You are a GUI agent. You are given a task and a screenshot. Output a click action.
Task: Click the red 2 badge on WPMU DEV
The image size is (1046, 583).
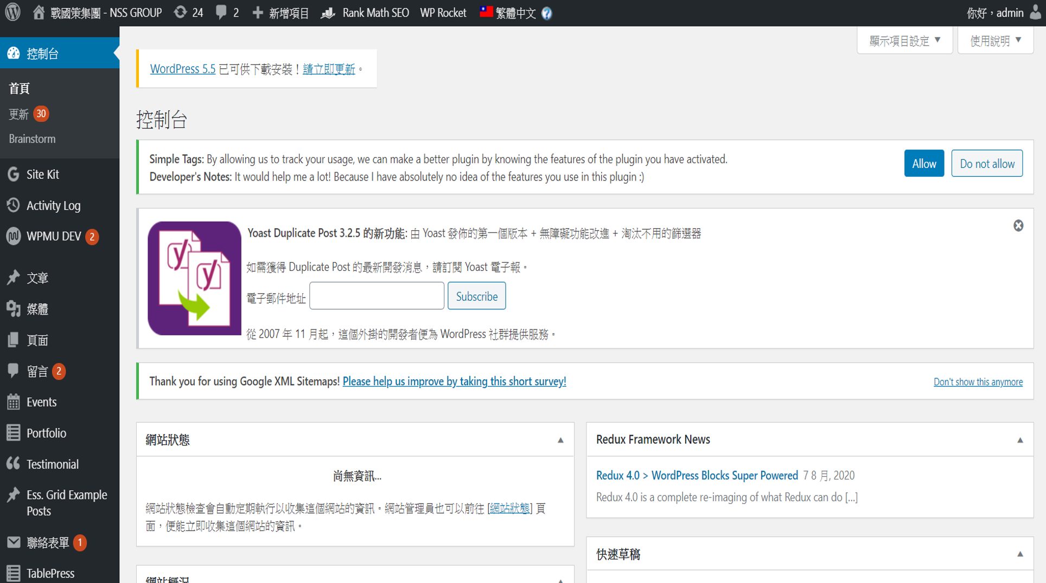click(92, 237)
